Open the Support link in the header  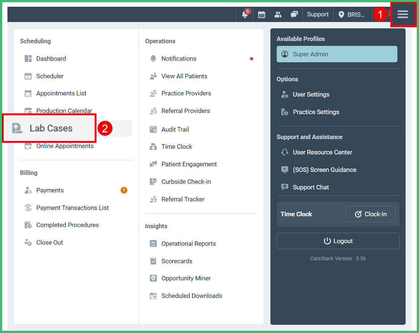317,14
